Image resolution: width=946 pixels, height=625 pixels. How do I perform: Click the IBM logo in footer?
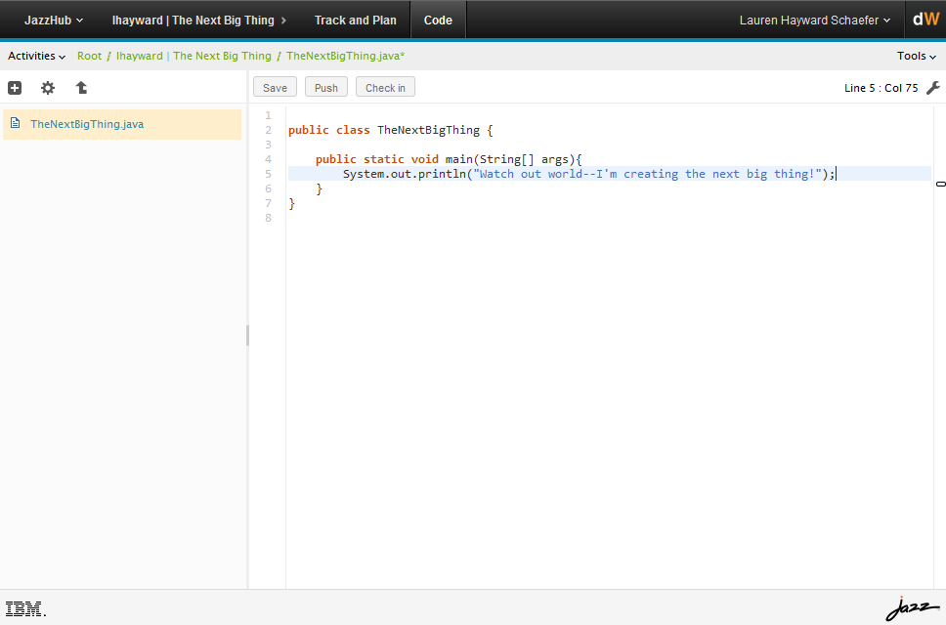point(25,608)
